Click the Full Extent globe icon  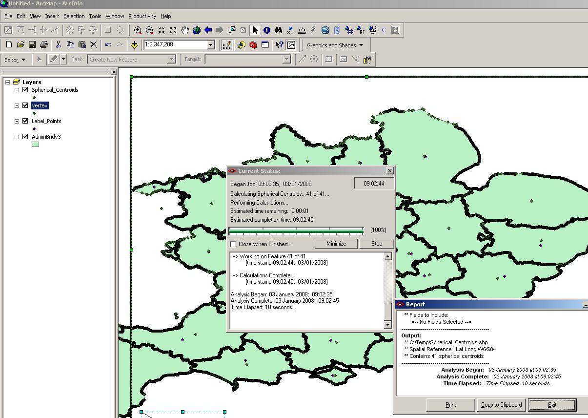[197, 30]
